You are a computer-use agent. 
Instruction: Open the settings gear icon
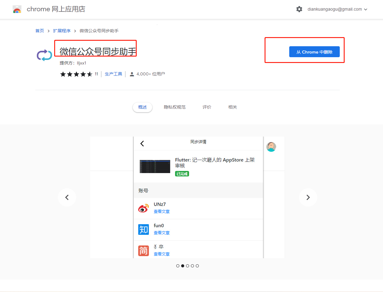(x=299, y=9)
